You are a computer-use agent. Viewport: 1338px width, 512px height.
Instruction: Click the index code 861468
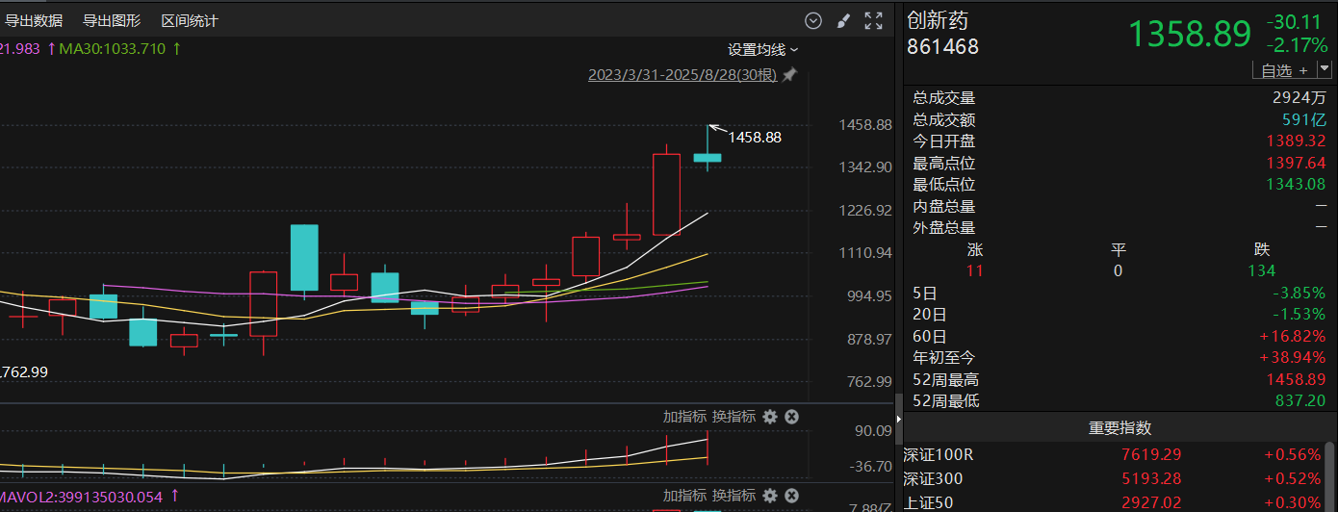pos(942,46)
